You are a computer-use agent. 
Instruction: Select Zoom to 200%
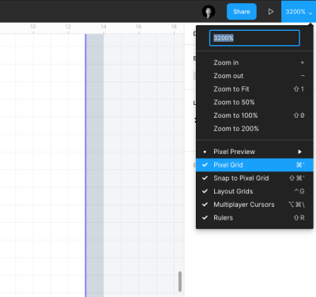pyautogui.click(x=254, y=129)
